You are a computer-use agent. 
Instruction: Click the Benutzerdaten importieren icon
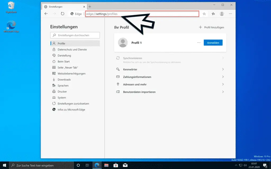pyautogui.click(x=118, y=92)
